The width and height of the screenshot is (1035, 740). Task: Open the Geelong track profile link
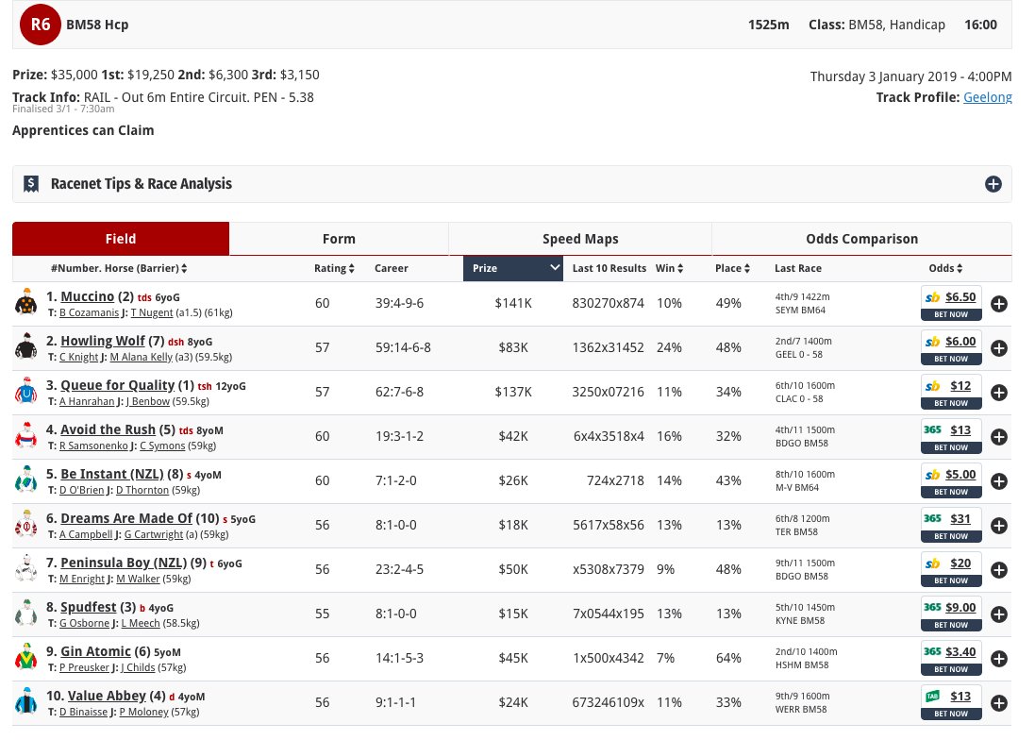click(x=987, y=97)
